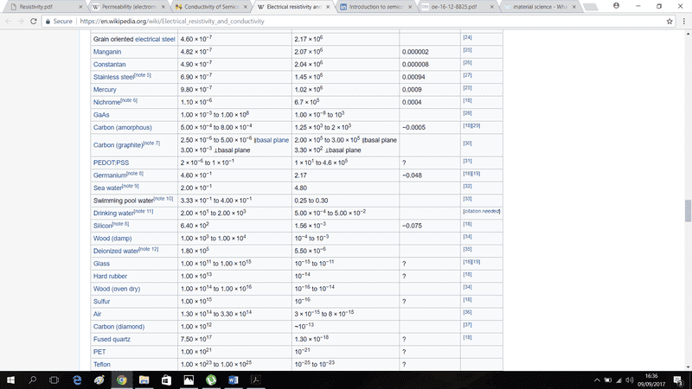
Task: Open File Explorer from the taskbar
Action: click(143, 379)
